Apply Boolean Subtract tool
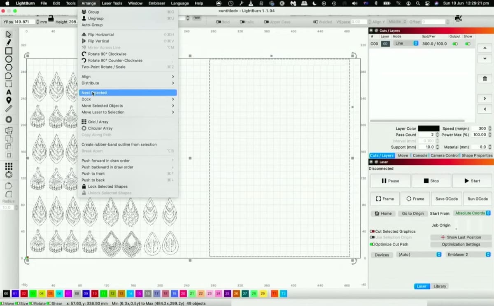Screen dimensions: 494x306 (9, 147)
